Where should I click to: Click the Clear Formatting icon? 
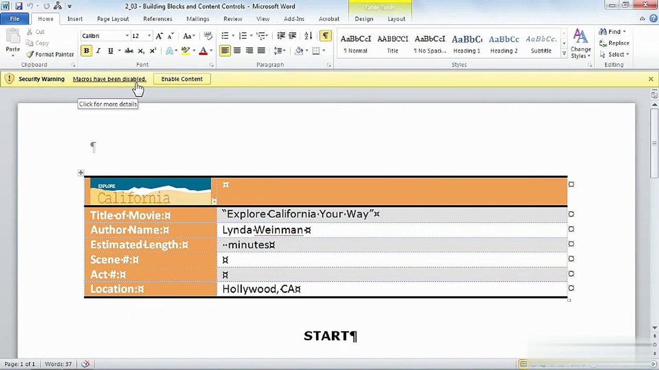point(208,36)
